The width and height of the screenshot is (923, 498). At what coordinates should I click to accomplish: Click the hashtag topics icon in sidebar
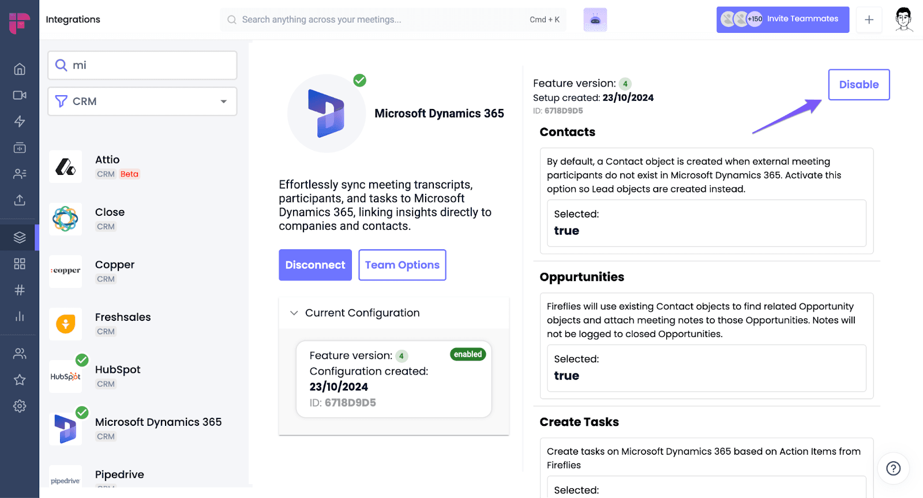pos(20,290)
